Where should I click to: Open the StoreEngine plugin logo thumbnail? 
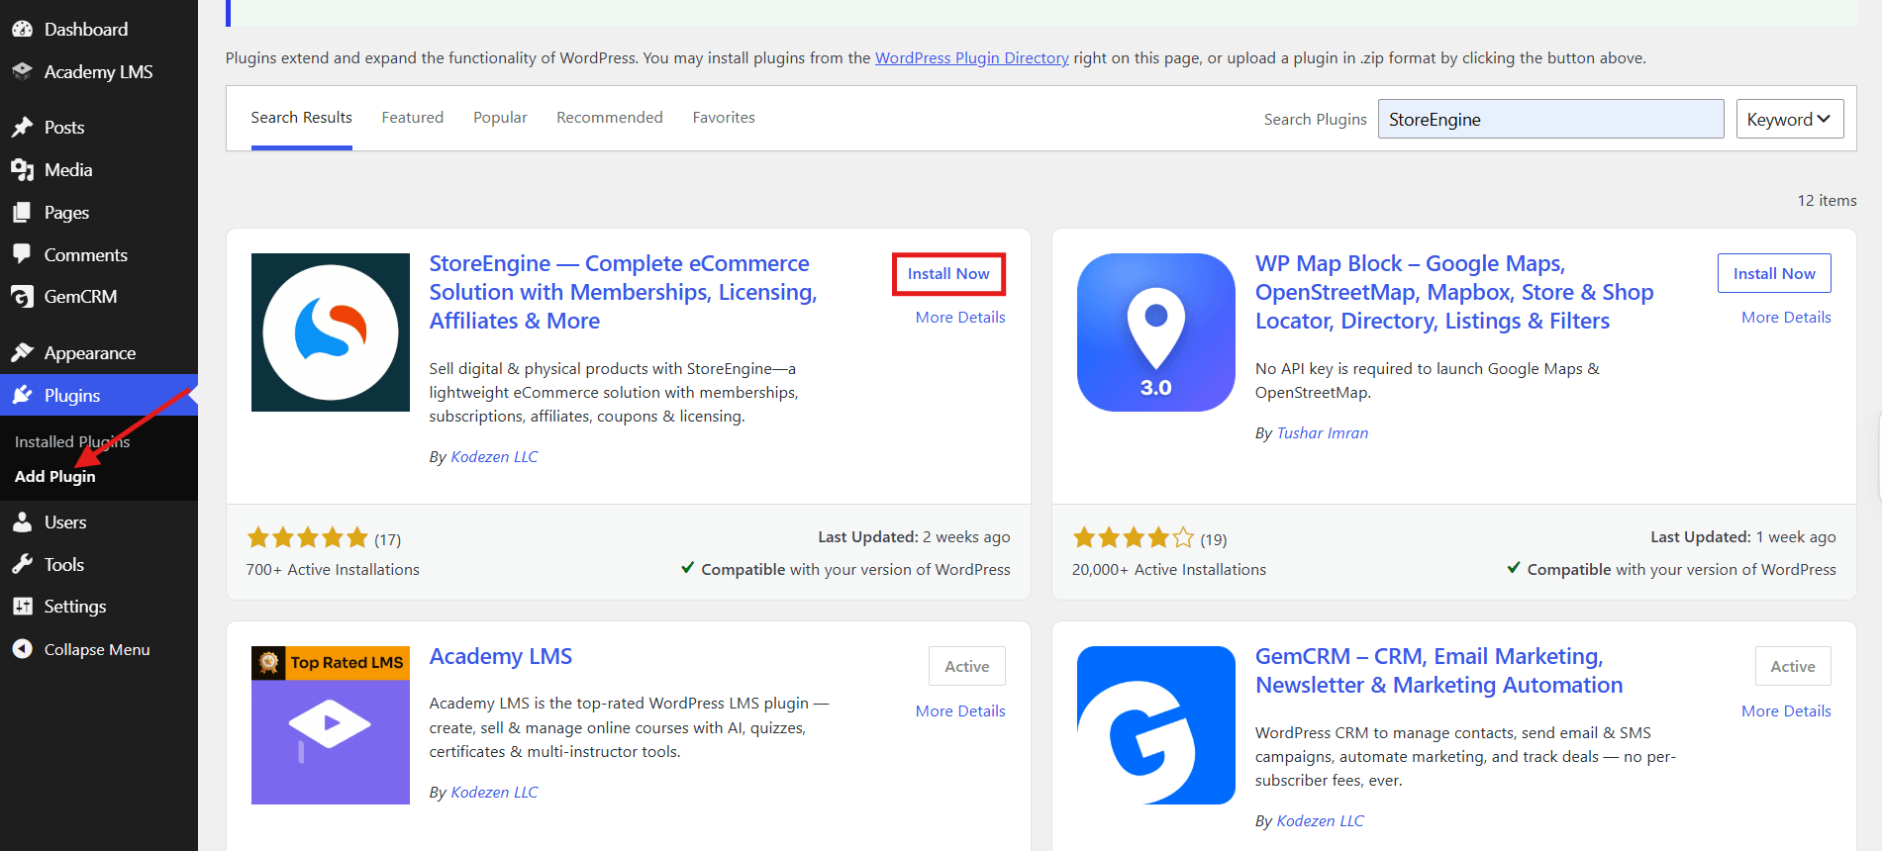point(331,332)
